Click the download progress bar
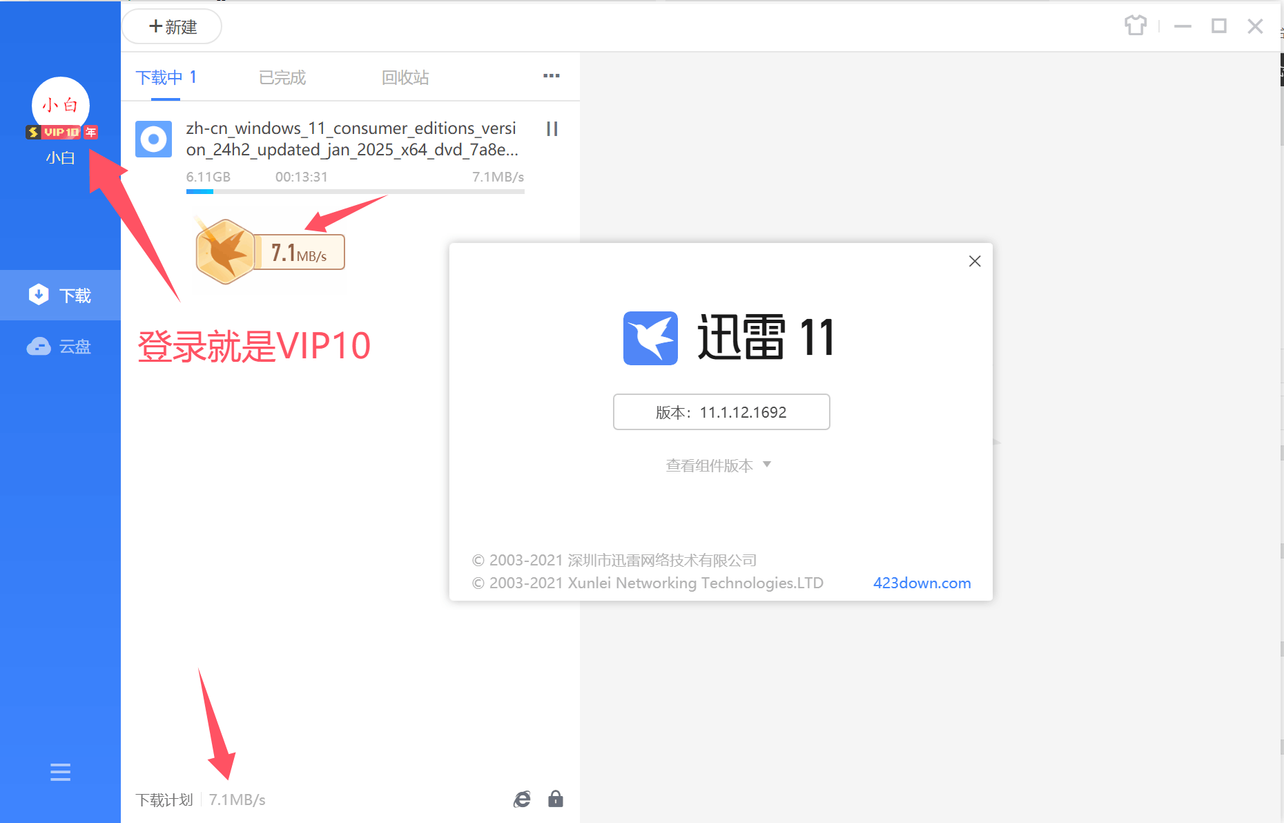This screenshot has height=823, width=1284. coord(355,191)
